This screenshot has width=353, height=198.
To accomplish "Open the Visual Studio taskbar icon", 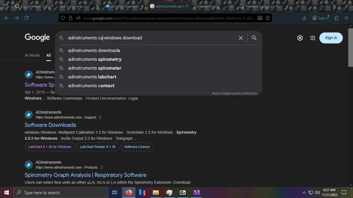I will [x=196, y=193].
